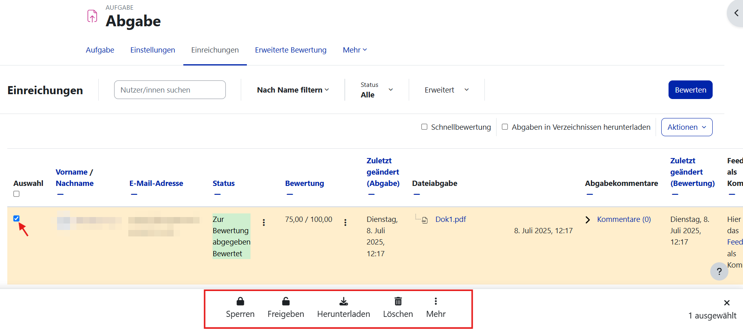Open the Status Alle filter dropdown
743x329 pixels.
(376, 90)
